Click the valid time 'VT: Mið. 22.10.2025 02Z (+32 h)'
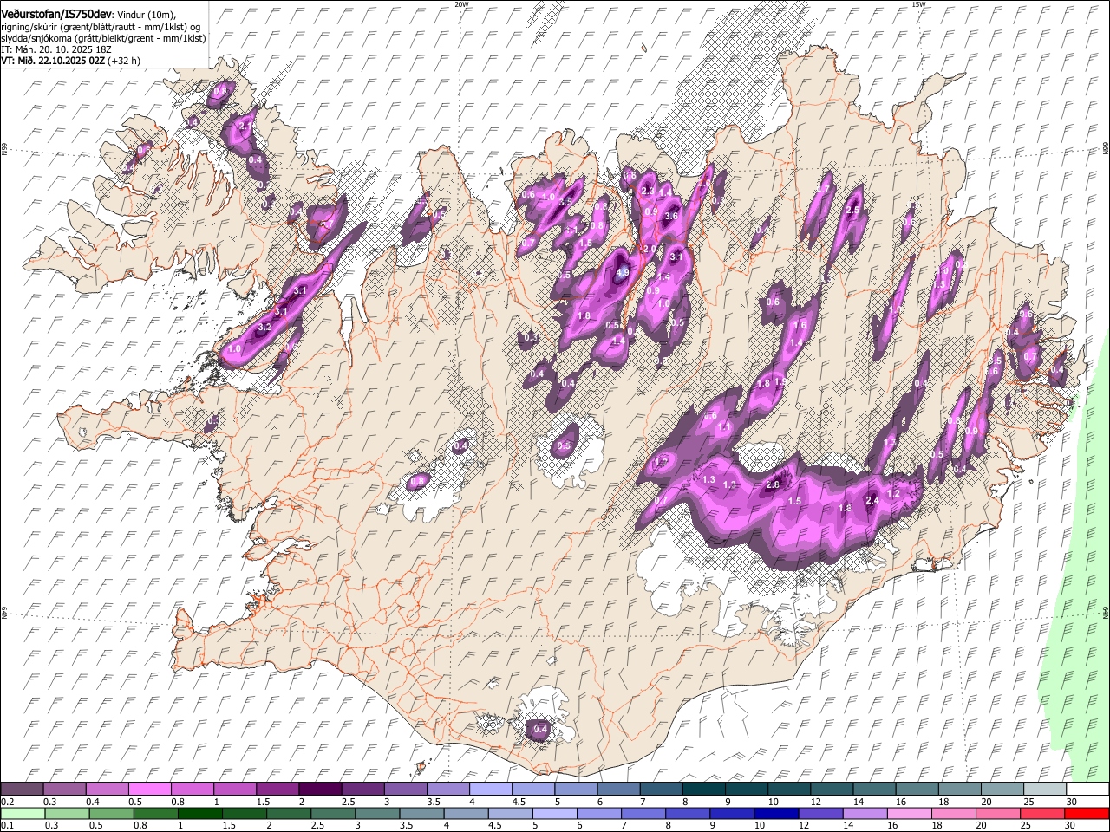This screenshot has width=1110, height=832. pos(70,61)
